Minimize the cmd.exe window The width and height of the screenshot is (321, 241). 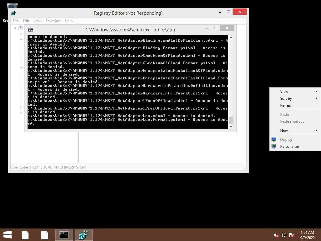tap(207, 29)
